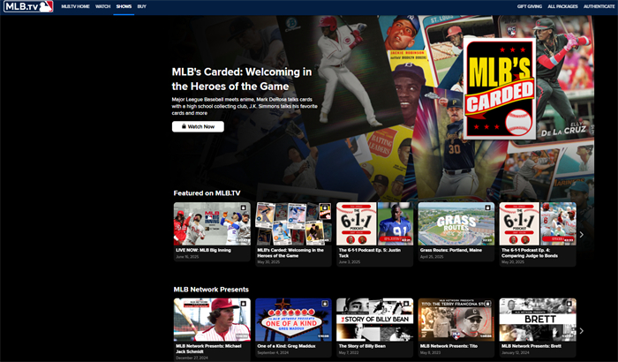Click title One of a Kind: Greg Maddux
The width and height of the screenshot is (618, 362).
pyautogui.click(x=286, y=346)
